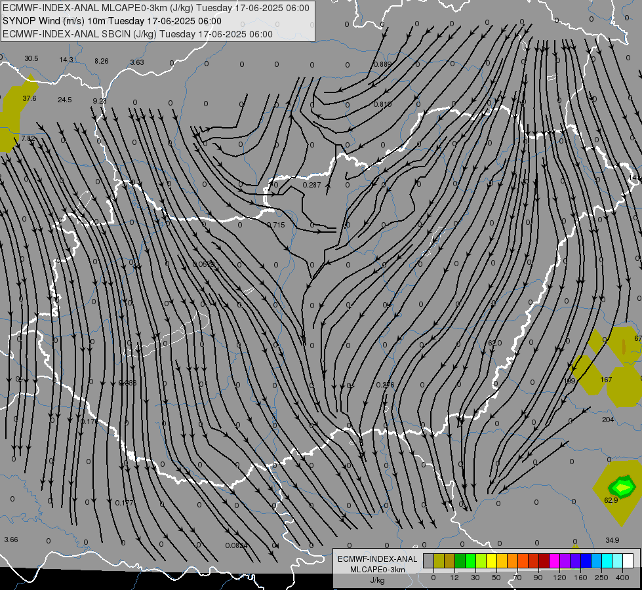
Task: Click the bright green CAPE maximum cell
Action: (x=622, y=487)
